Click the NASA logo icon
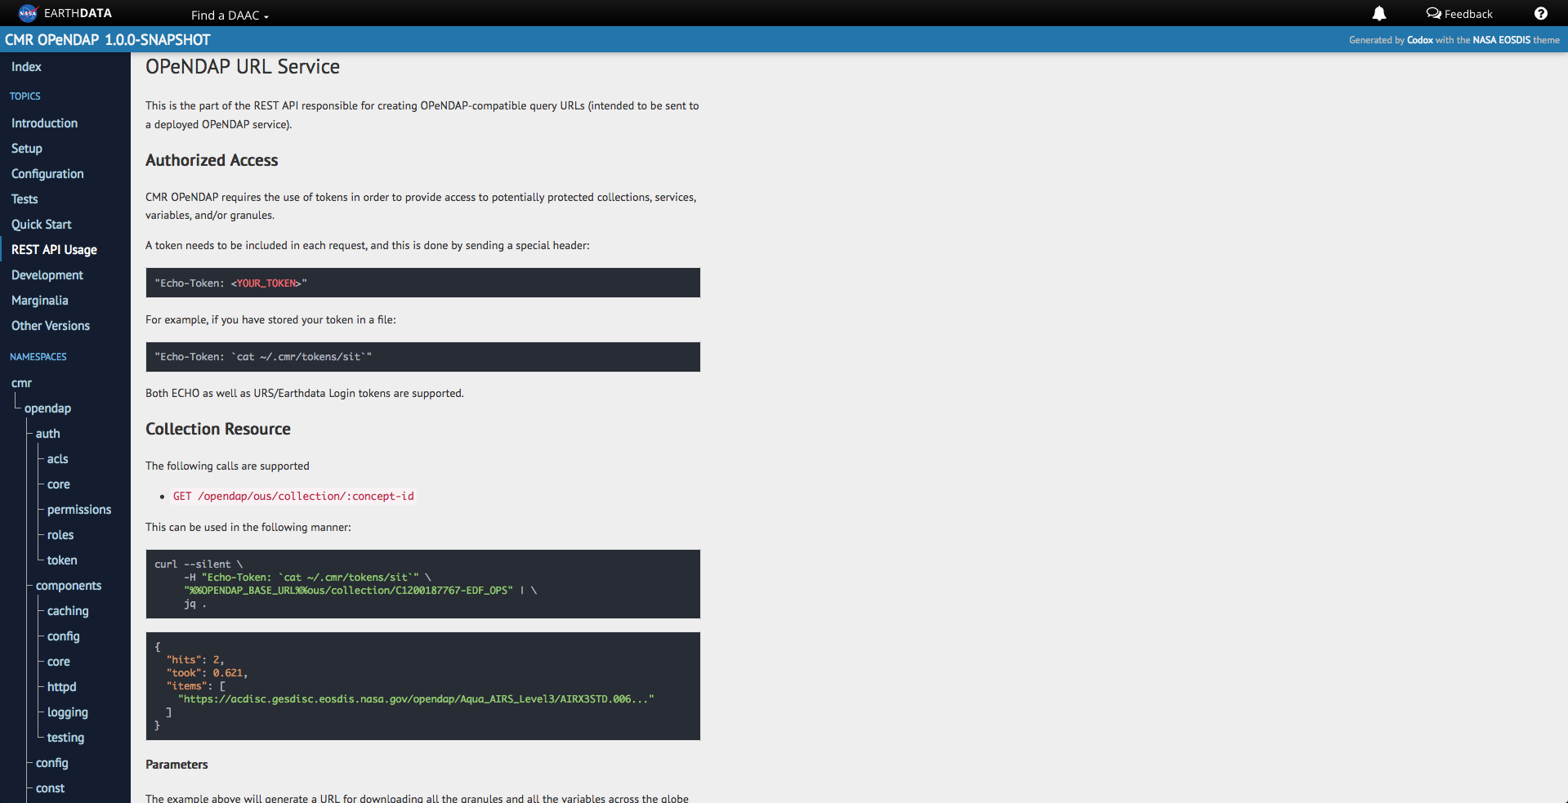 click(28, 13)
